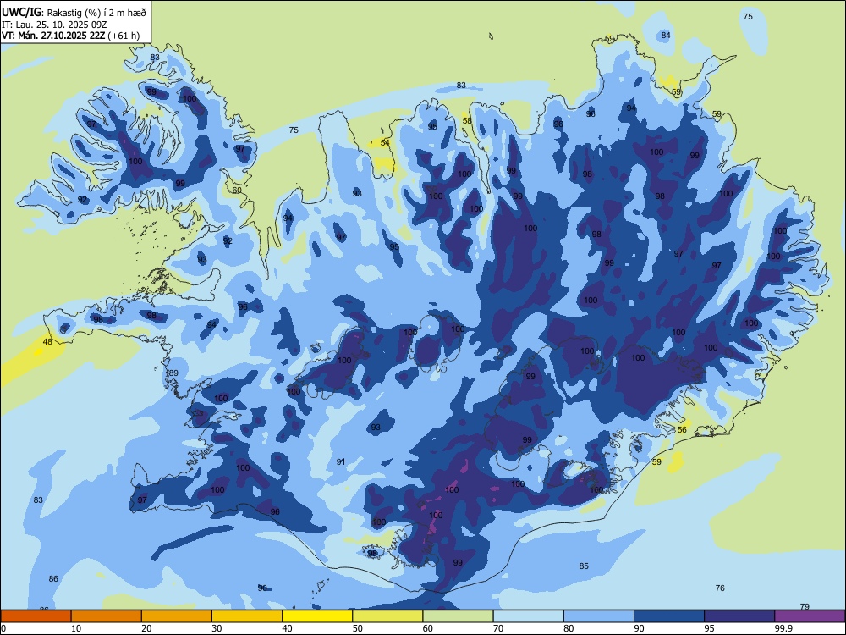This screenshot has height=635, width=846.
Task: Click the indigo 95–99.9 legend swatch
Action: coord(739,616)
